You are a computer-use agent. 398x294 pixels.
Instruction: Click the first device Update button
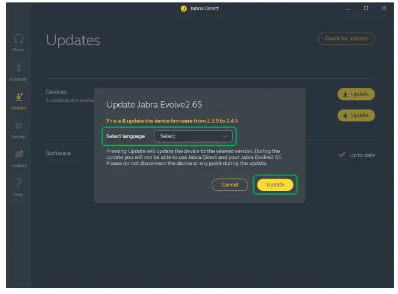[356, 94]
